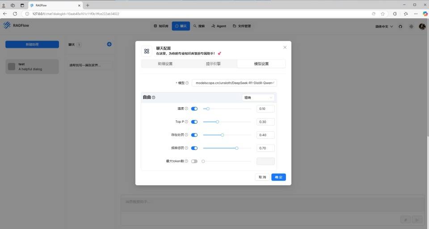
Task: Open the 精确 preset dropdown
Action: coord(258,98)
